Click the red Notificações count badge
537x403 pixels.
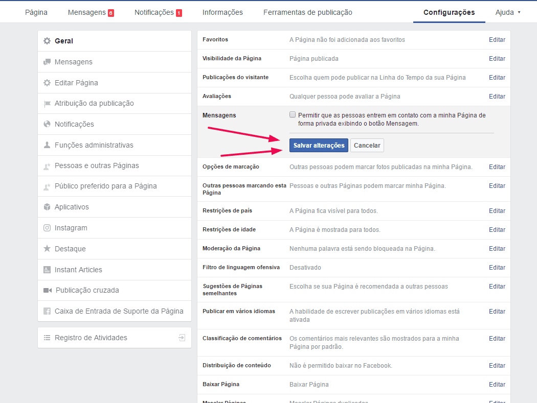click(x=179, y=13)
